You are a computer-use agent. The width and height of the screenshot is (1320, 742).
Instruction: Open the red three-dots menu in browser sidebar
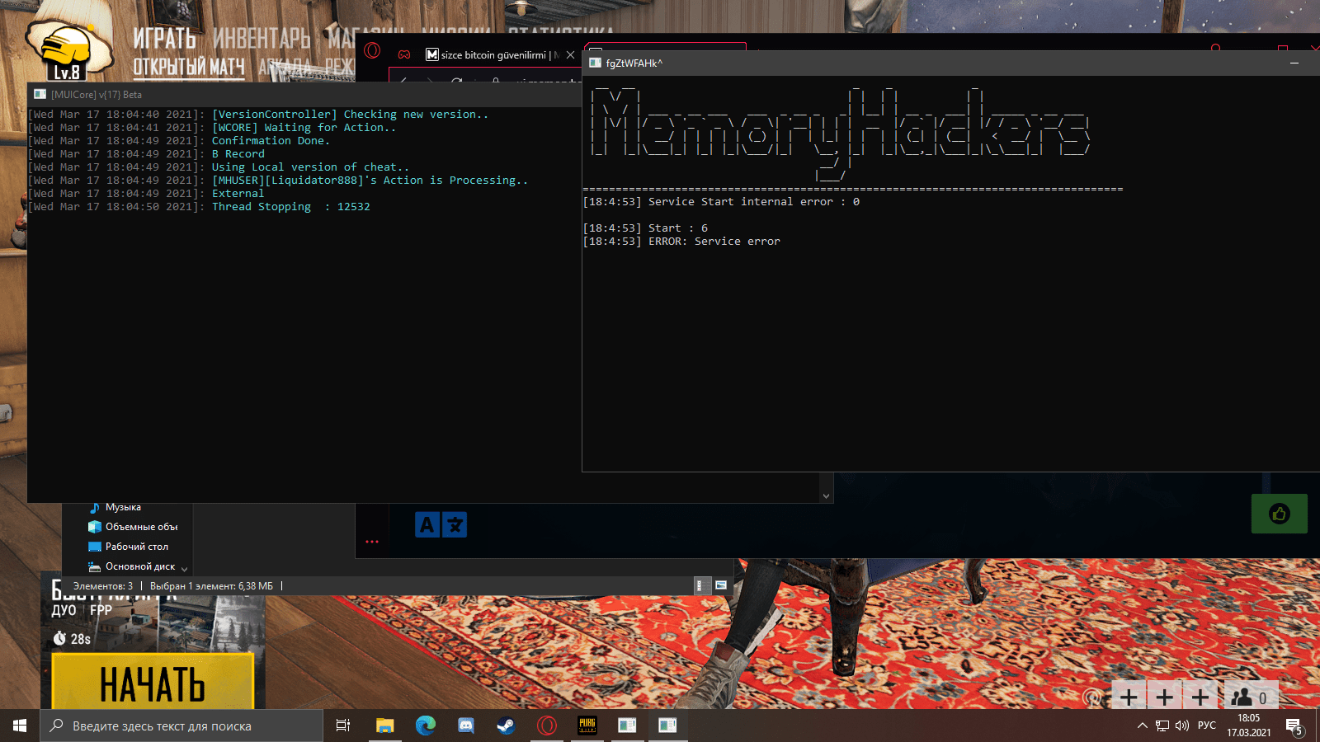tap(372, 542)
